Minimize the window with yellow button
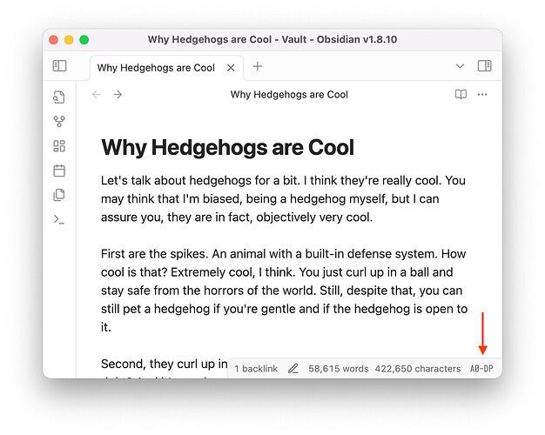Viewport: 545px width, 435px height. tap(69, 40)
